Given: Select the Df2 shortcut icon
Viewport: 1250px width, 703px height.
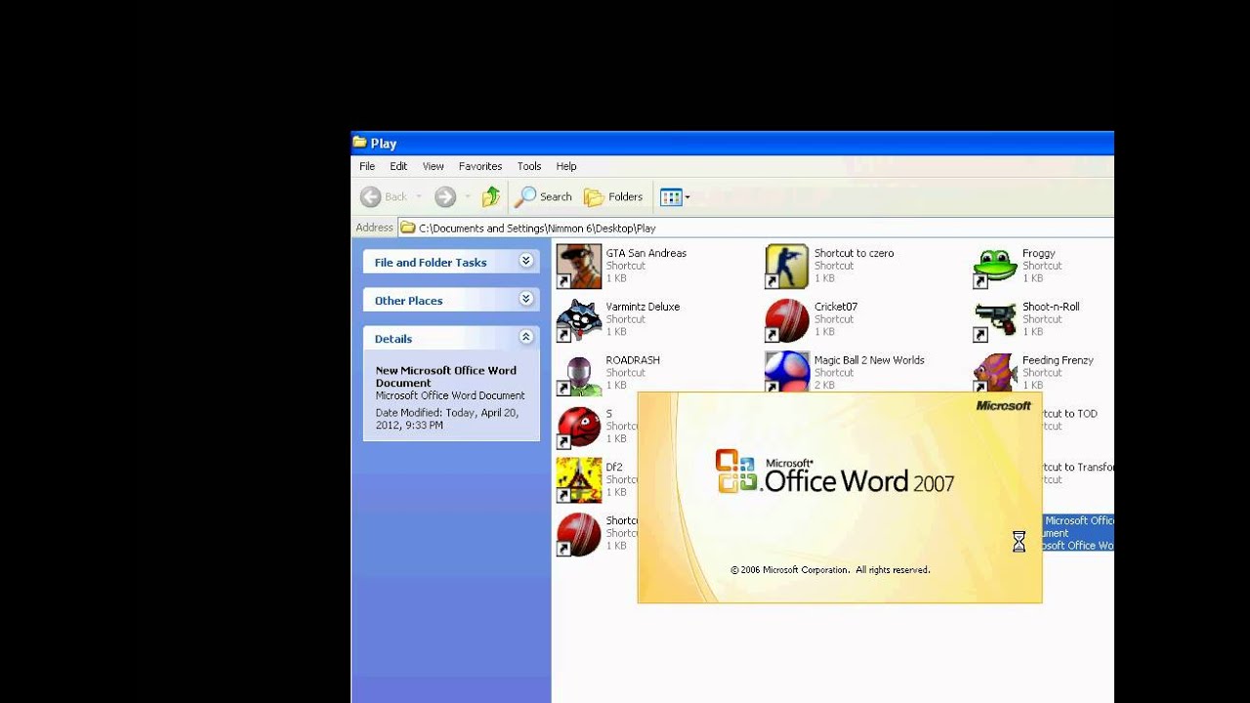Looking at the screenshot, I should point(579,480).
